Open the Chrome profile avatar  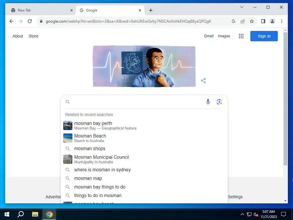pos(272,21)
